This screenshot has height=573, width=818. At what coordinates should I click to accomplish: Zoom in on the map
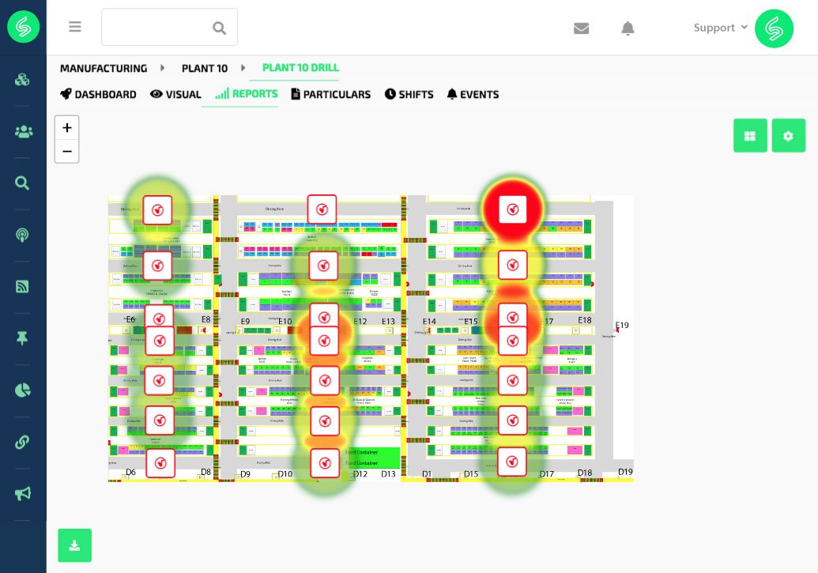(66, 128)
